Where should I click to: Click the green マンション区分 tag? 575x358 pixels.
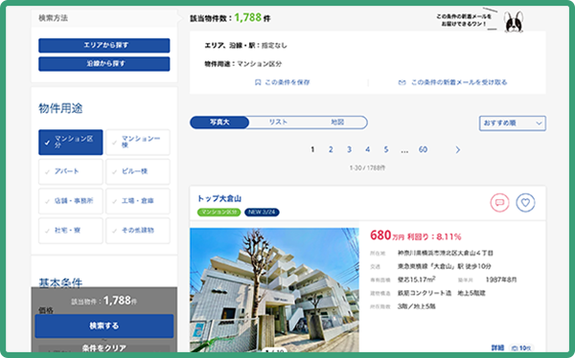pos(218,213)
